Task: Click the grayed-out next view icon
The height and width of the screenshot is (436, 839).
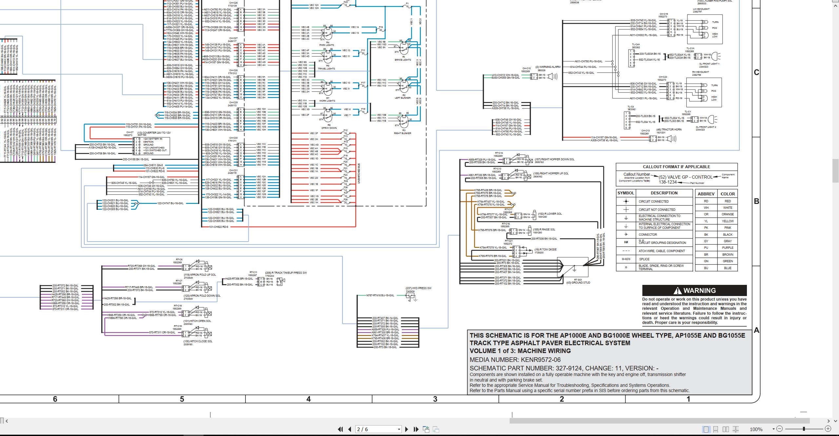Action: point(436,429)
